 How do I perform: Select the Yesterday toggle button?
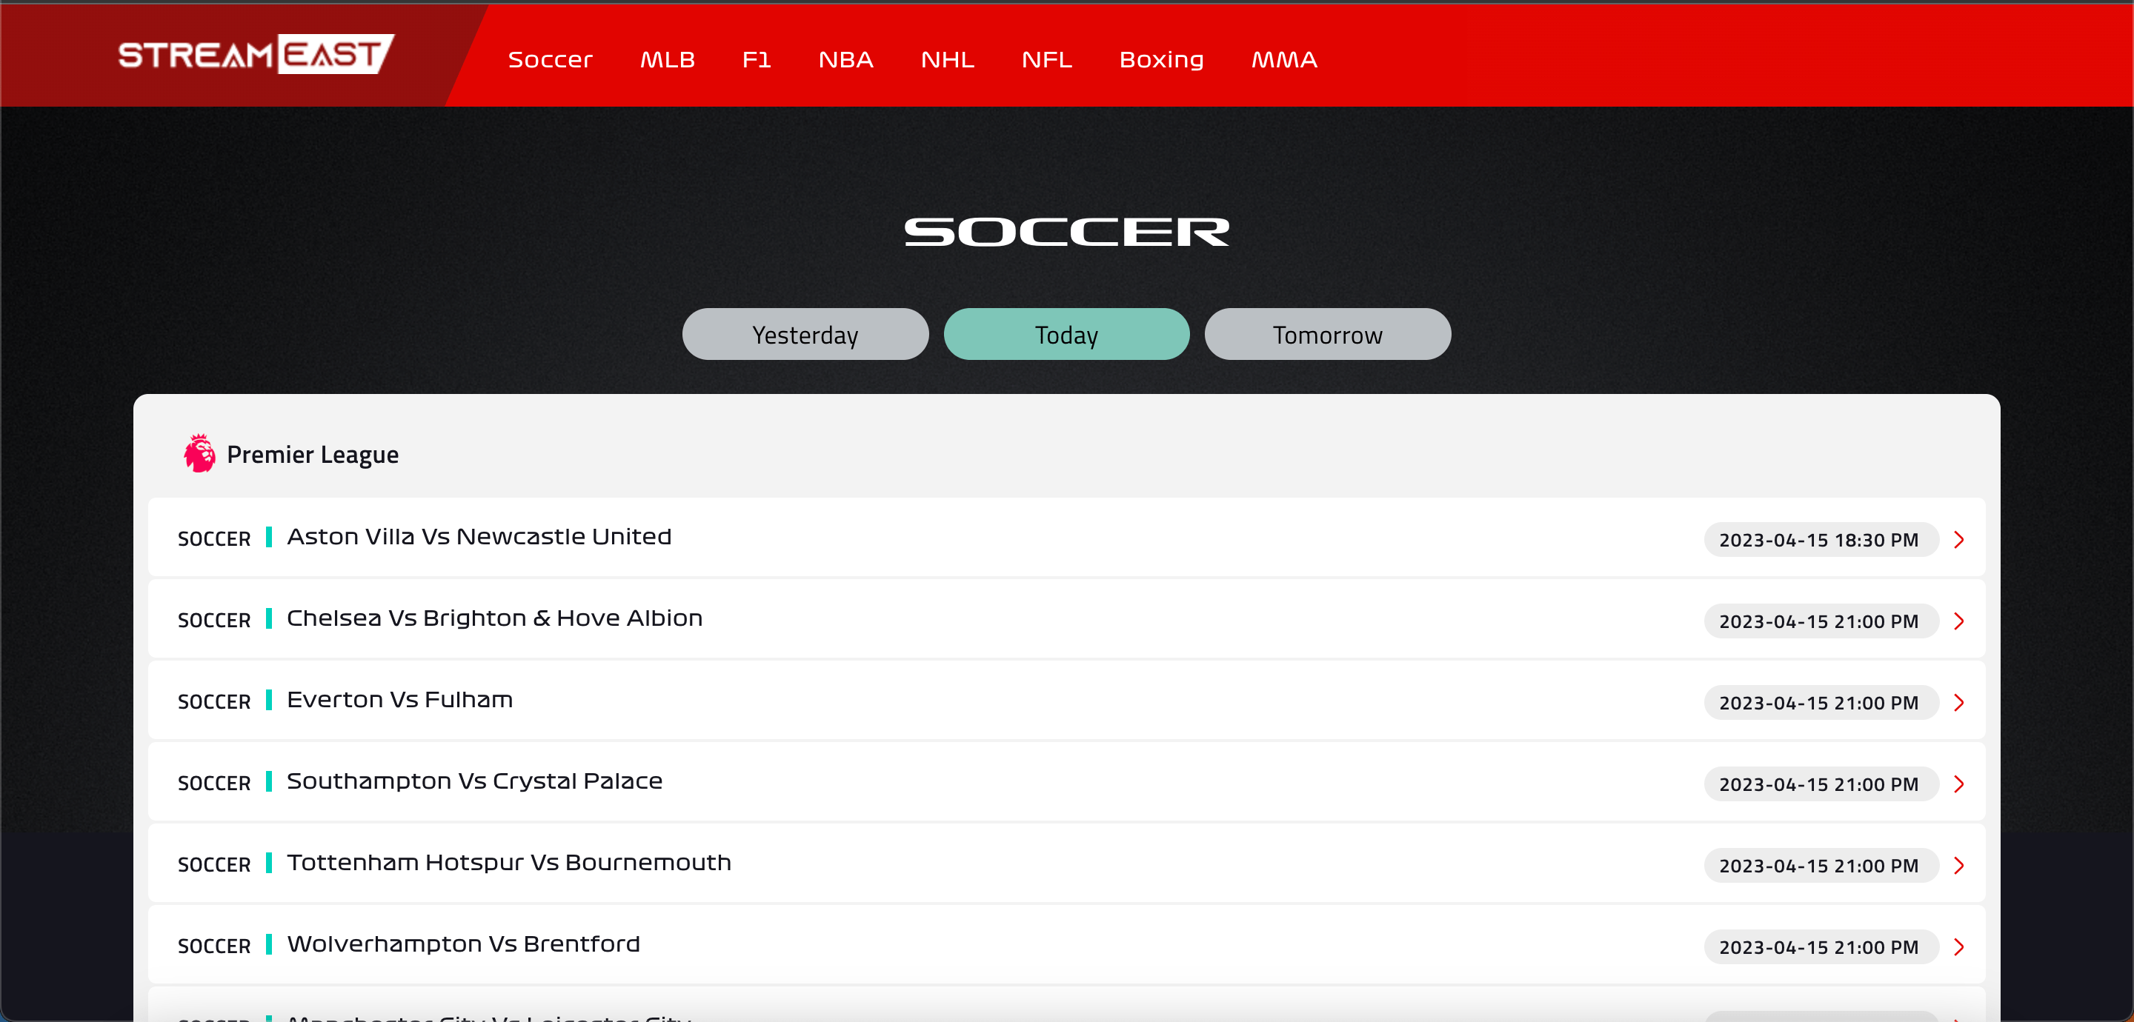[x=805, y=335]
